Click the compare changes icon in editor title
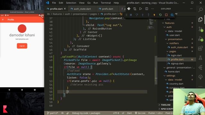Image resolution: width=205 pixels, height=115 pixels. click(x=135, y=9)
